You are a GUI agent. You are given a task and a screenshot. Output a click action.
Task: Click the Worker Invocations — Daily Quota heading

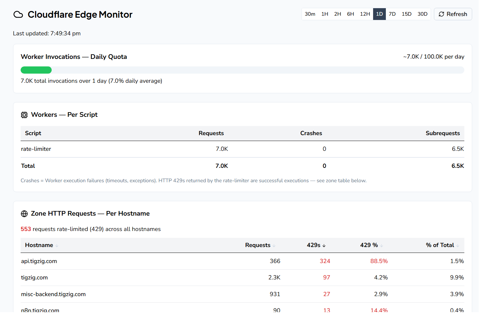point(74,57)
